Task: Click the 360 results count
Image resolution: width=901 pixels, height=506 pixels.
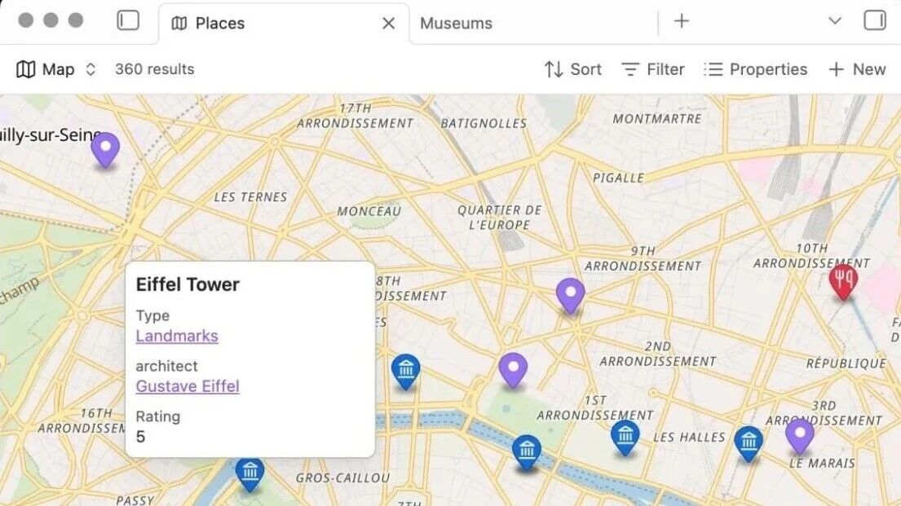Action: click(x=154, y=69)
